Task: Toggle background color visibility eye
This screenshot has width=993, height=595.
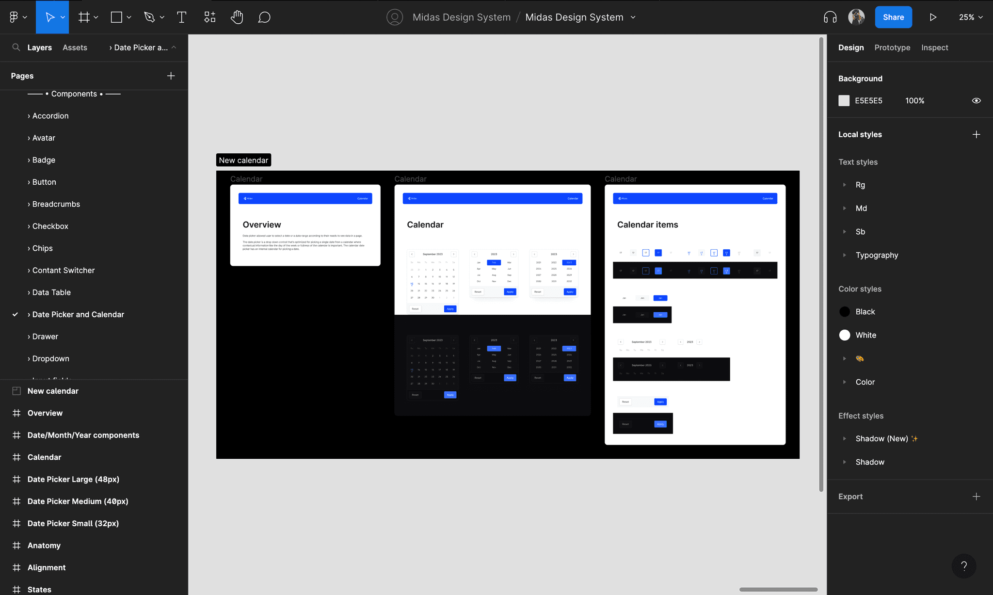Action: (976, 101)
